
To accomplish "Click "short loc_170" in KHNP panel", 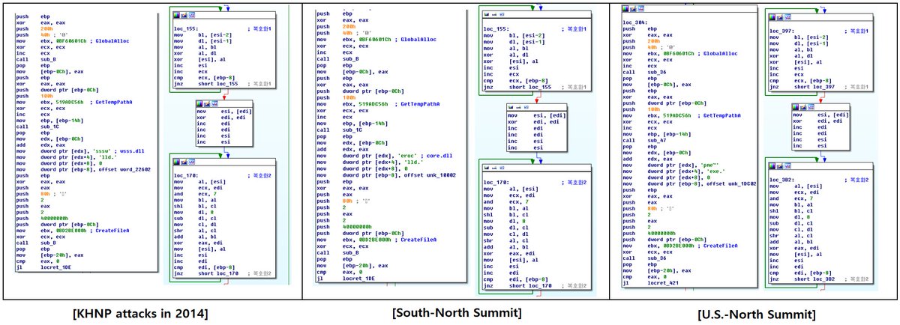I will 218,273.
